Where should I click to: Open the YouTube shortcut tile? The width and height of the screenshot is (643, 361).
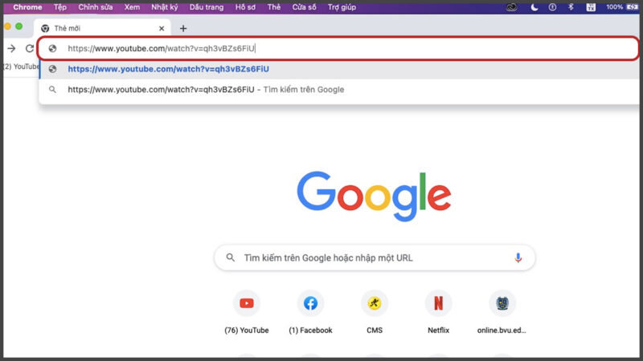246,303
